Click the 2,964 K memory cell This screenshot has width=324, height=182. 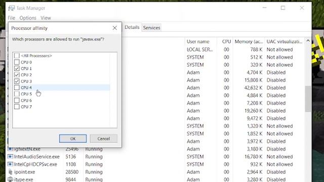[255, 172]
